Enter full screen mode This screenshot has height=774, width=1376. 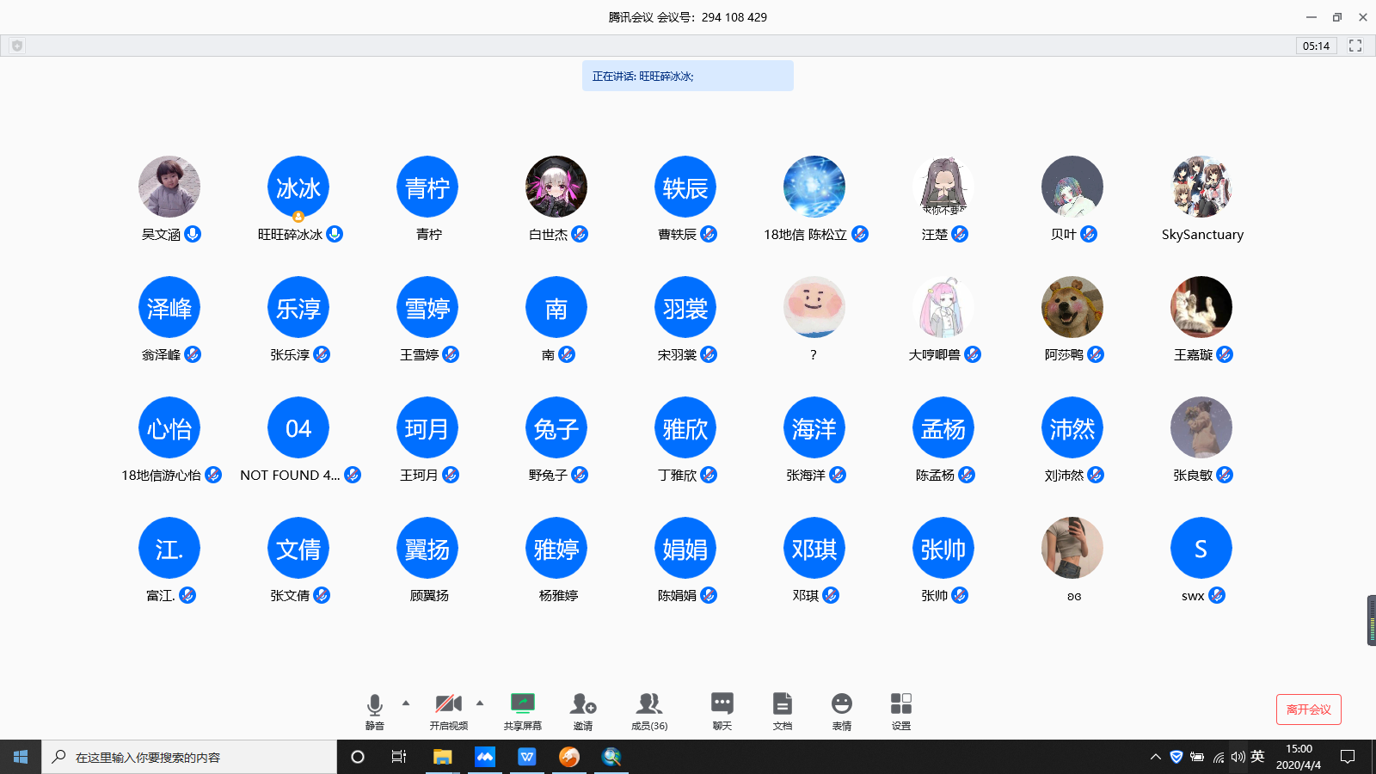click(1355, 46)
